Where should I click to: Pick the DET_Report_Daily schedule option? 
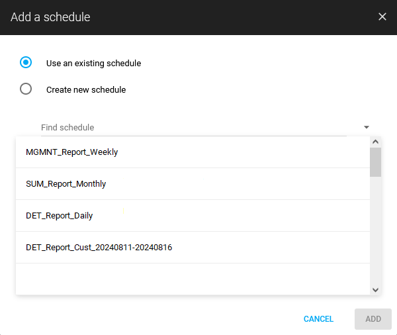click(60, 216)
